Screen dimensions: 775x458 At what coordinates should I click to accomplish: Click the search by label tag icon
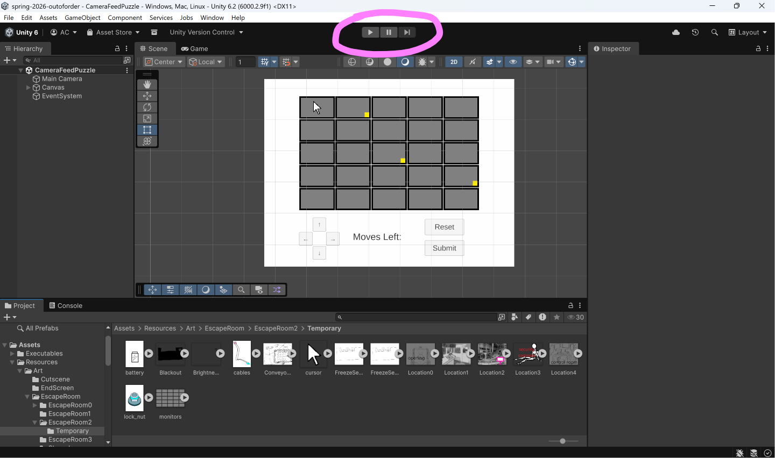tap(529, 317)
